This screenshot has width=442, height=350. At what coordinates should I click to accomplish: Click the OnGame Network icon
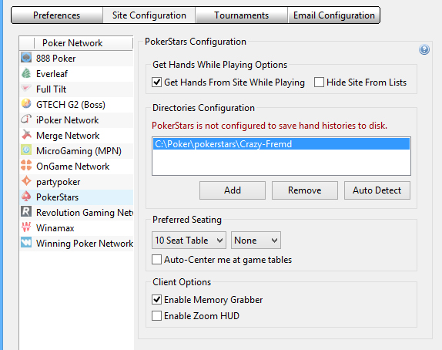(x=26, y=166)
